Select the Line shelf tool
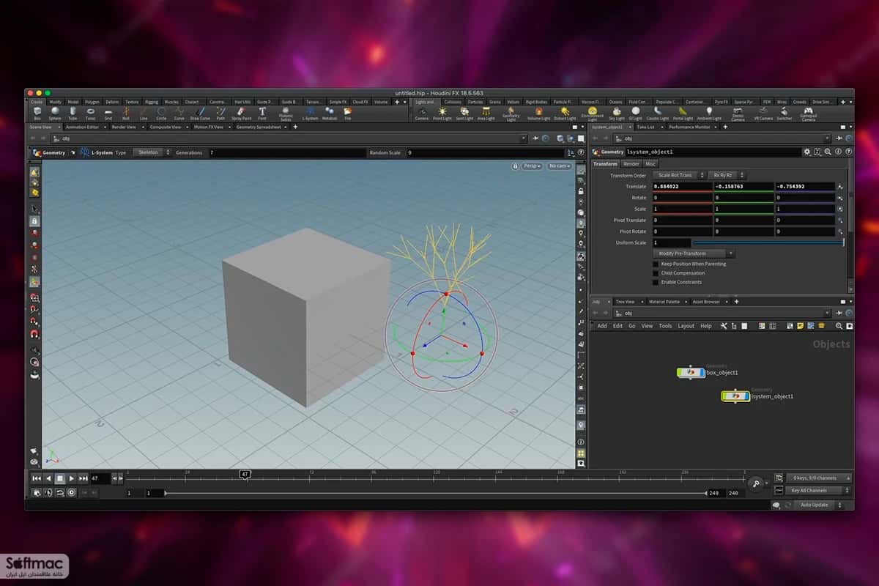The height and width of the screenshot is (586, 879). coord(143,113)
